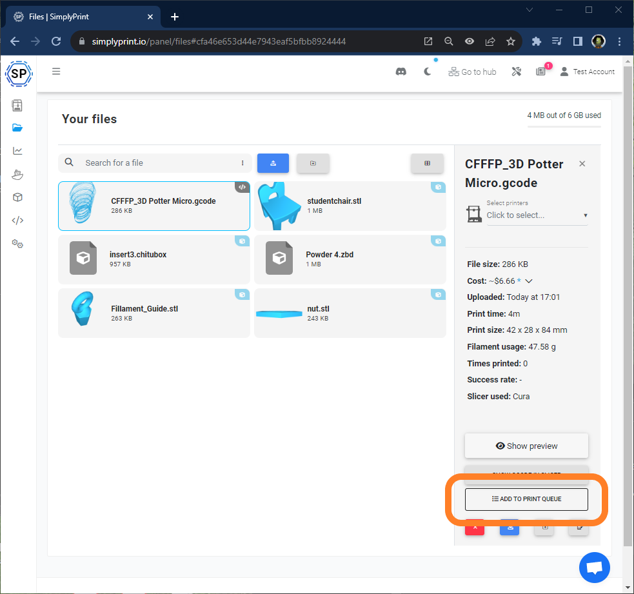Open search options three-dot menu
The height and width of the screenshot is (594, 634).
coord(243,163)
